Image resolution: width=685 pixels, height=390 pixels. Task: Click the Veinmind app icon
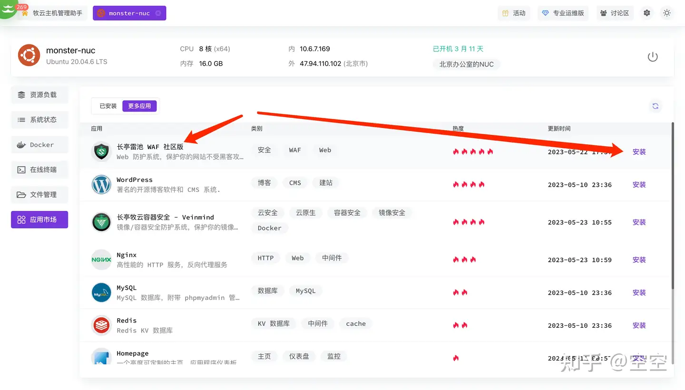point(101,222)
